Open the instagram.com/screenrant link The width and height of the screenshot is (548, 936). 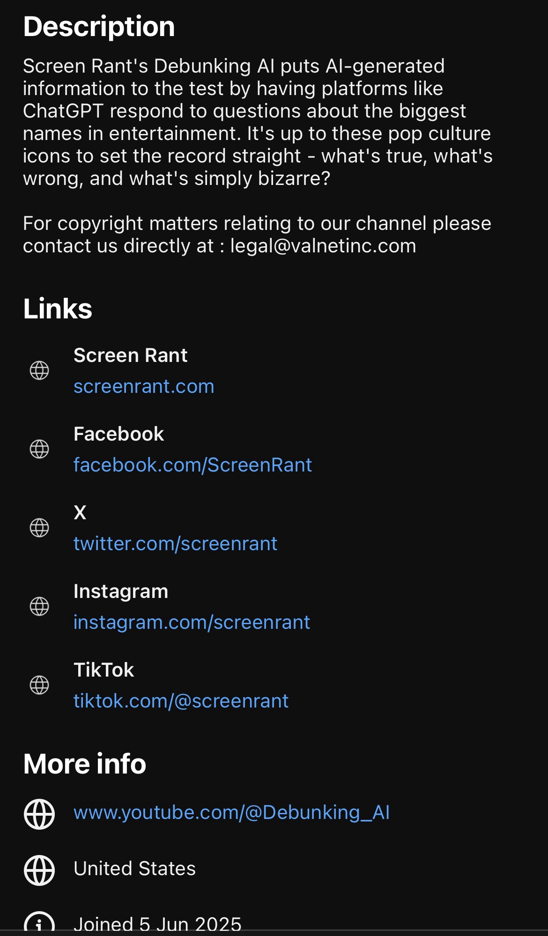pos(192,622)
